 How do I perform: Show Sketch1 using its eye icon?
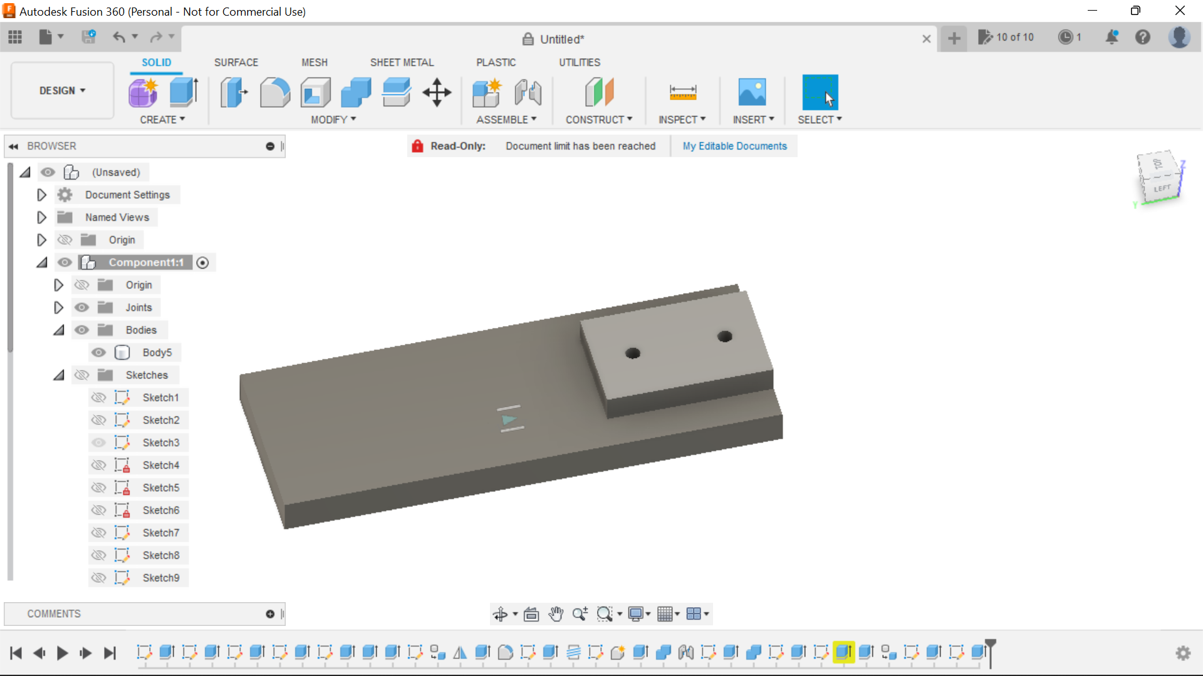coord(98,397)
